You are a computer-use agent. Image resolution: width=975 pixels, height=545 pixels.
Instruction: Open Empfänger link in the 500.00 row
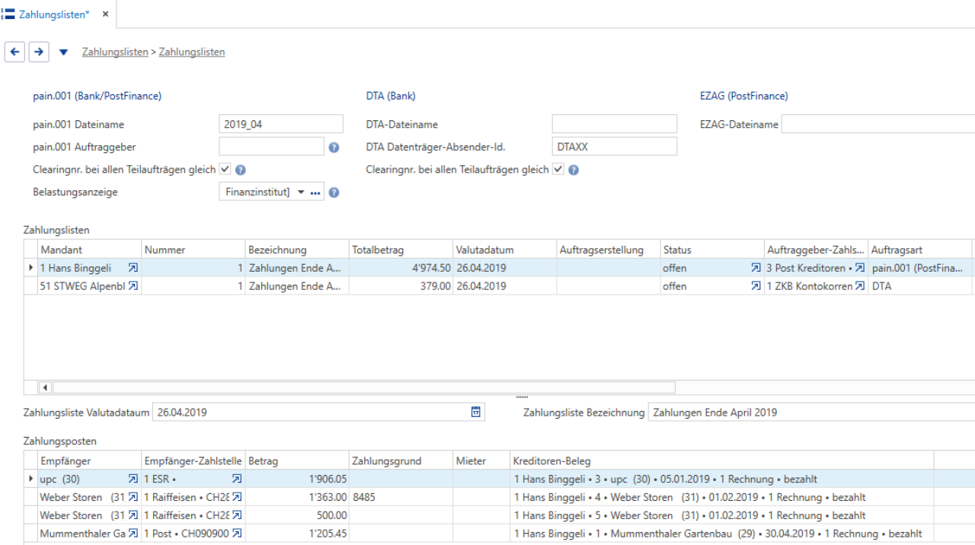[x=133, y=515]
